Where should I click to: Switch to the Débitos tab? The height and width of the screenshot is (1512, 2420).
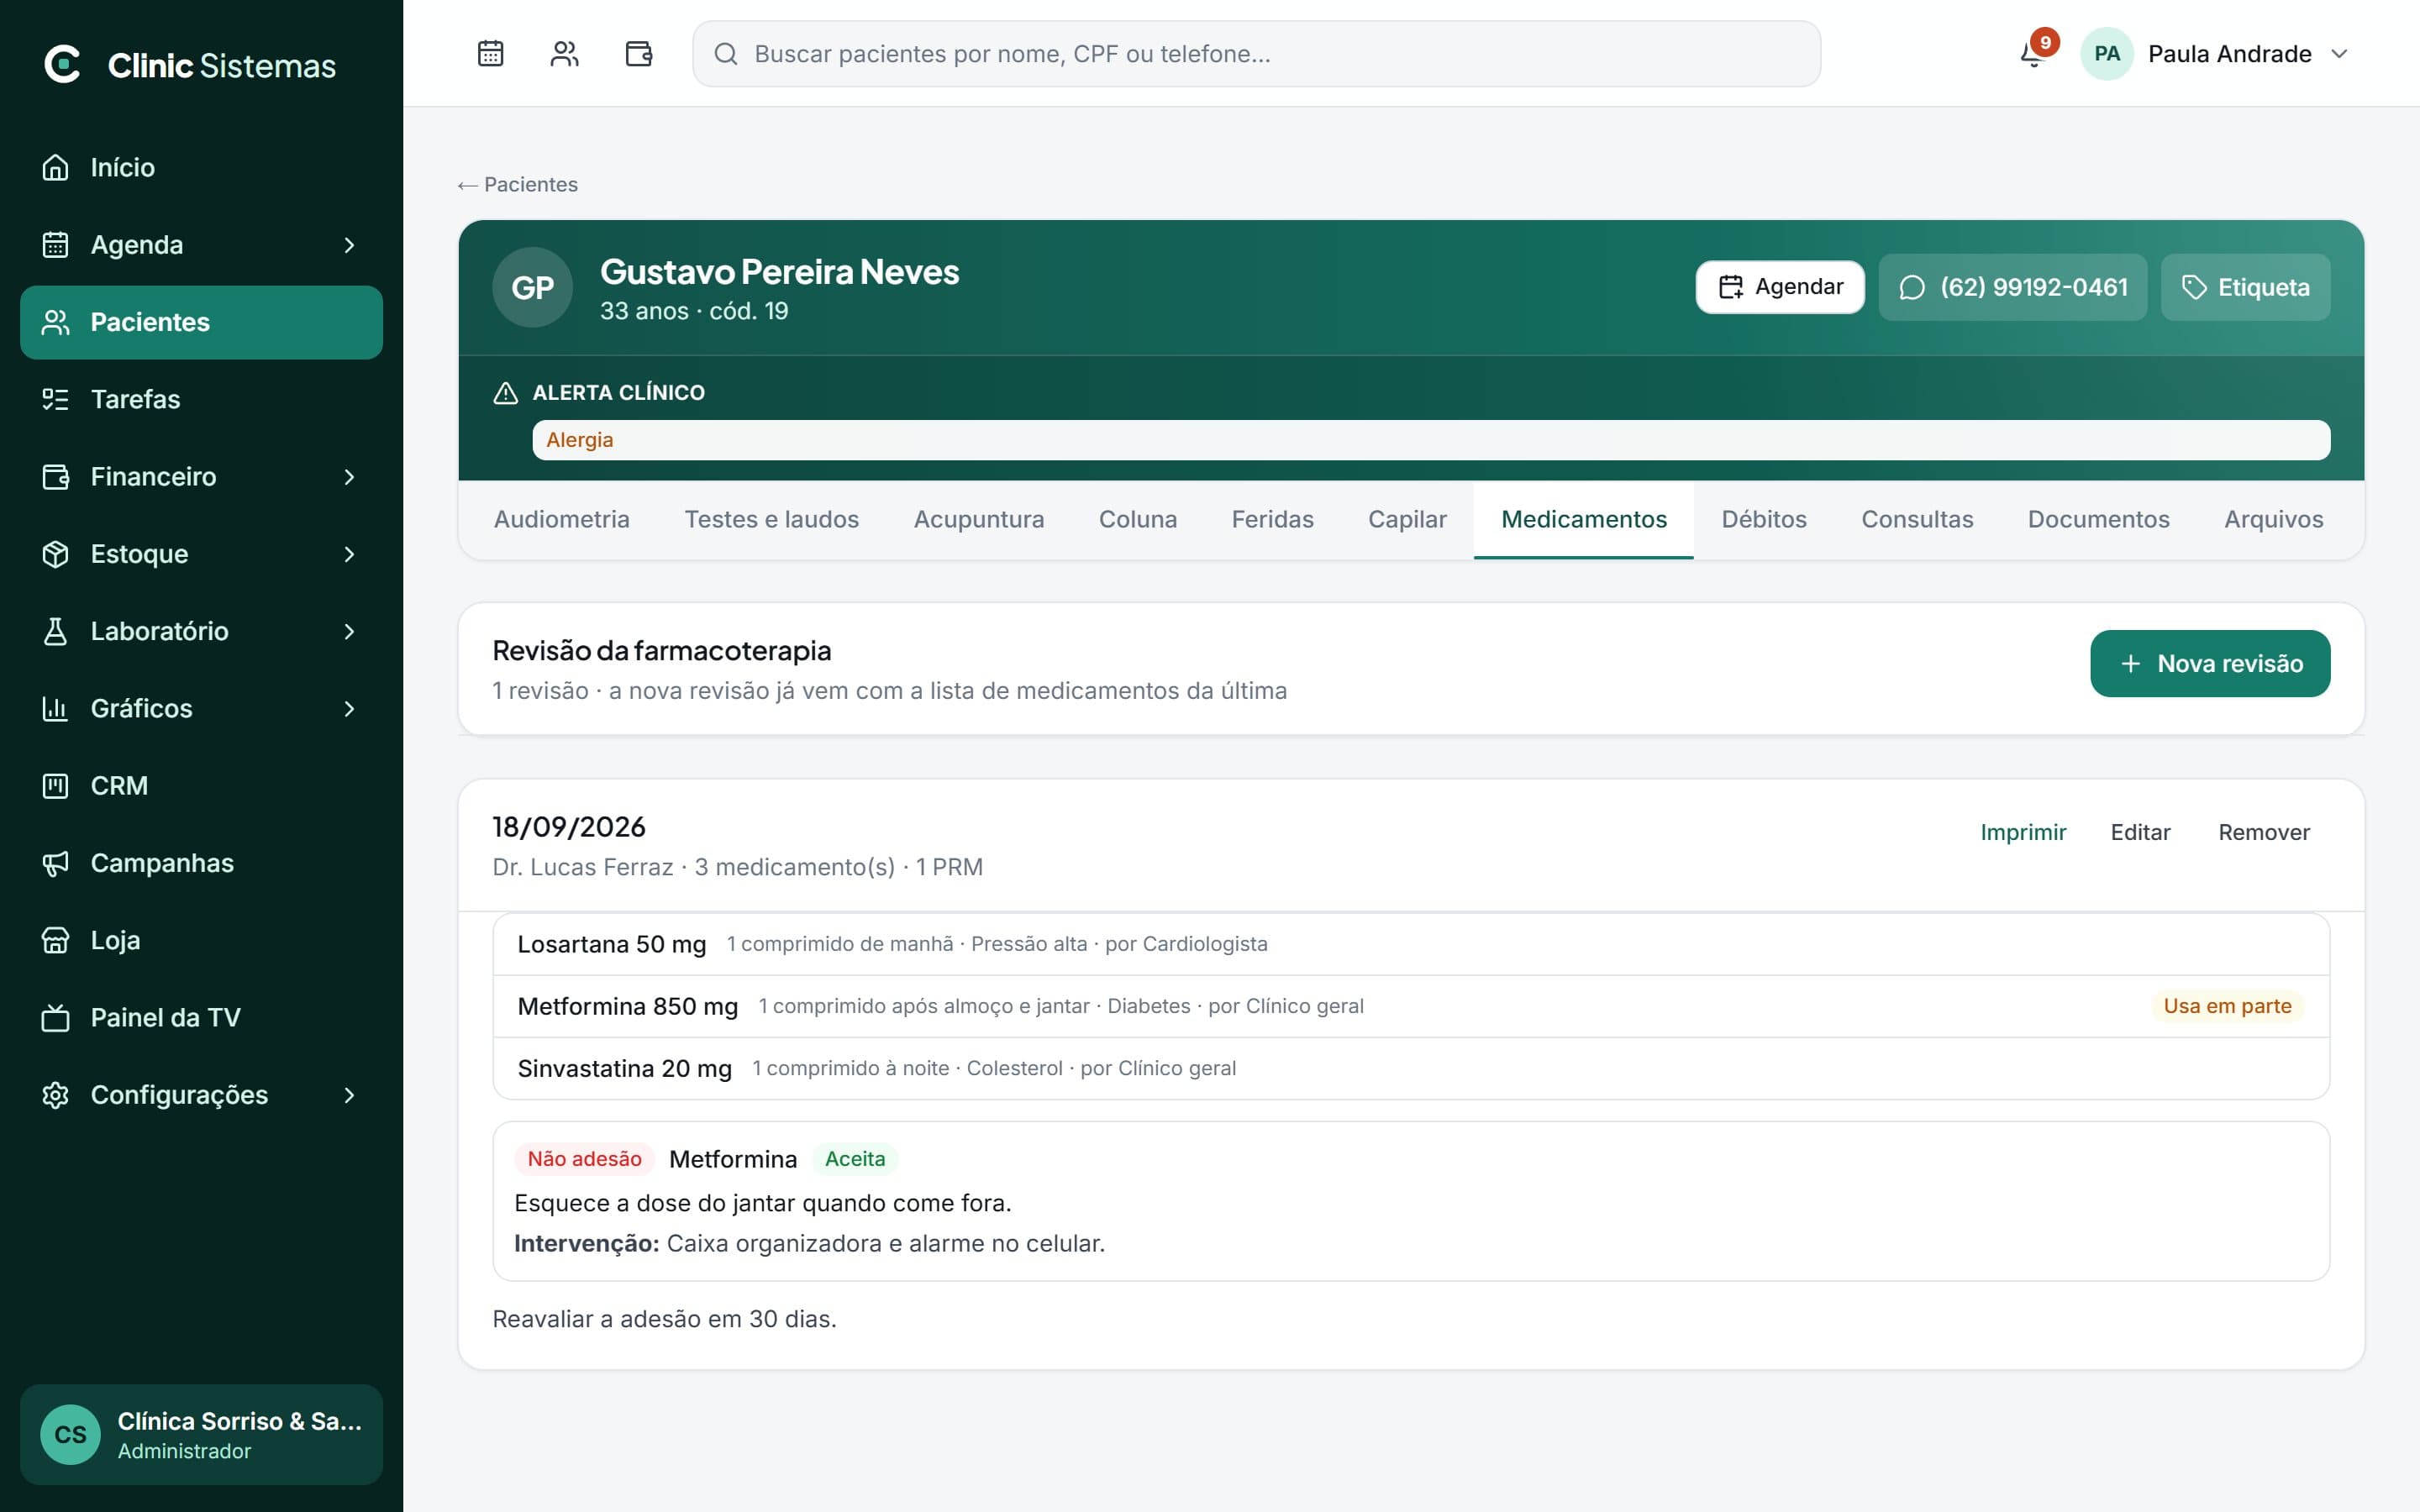pyautogui.click(x=1763, y=519)
